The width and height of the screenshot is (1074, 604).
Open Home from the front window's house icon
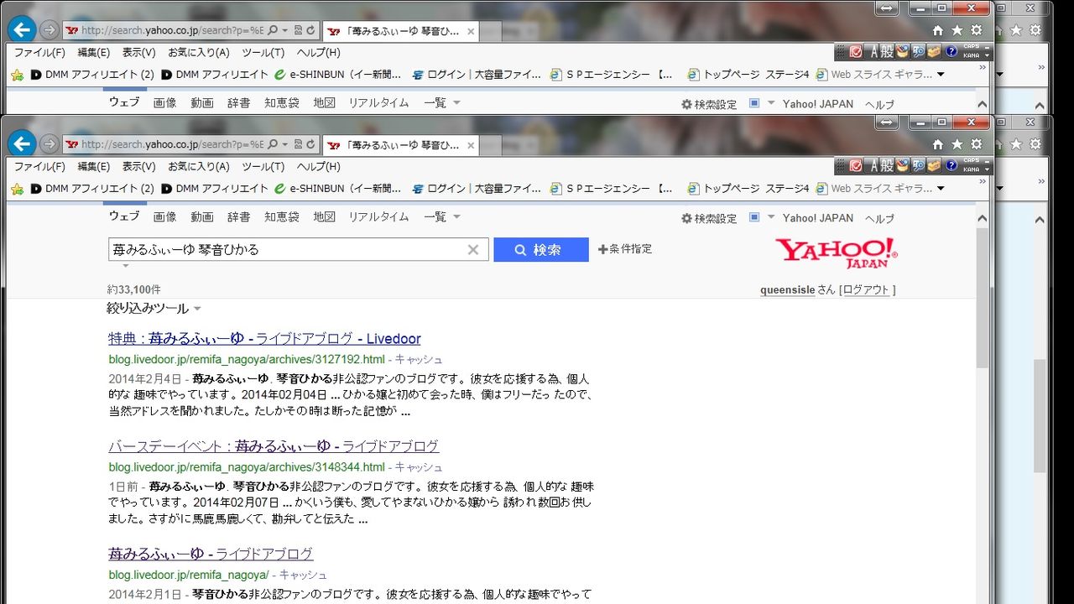pos(938,144)
